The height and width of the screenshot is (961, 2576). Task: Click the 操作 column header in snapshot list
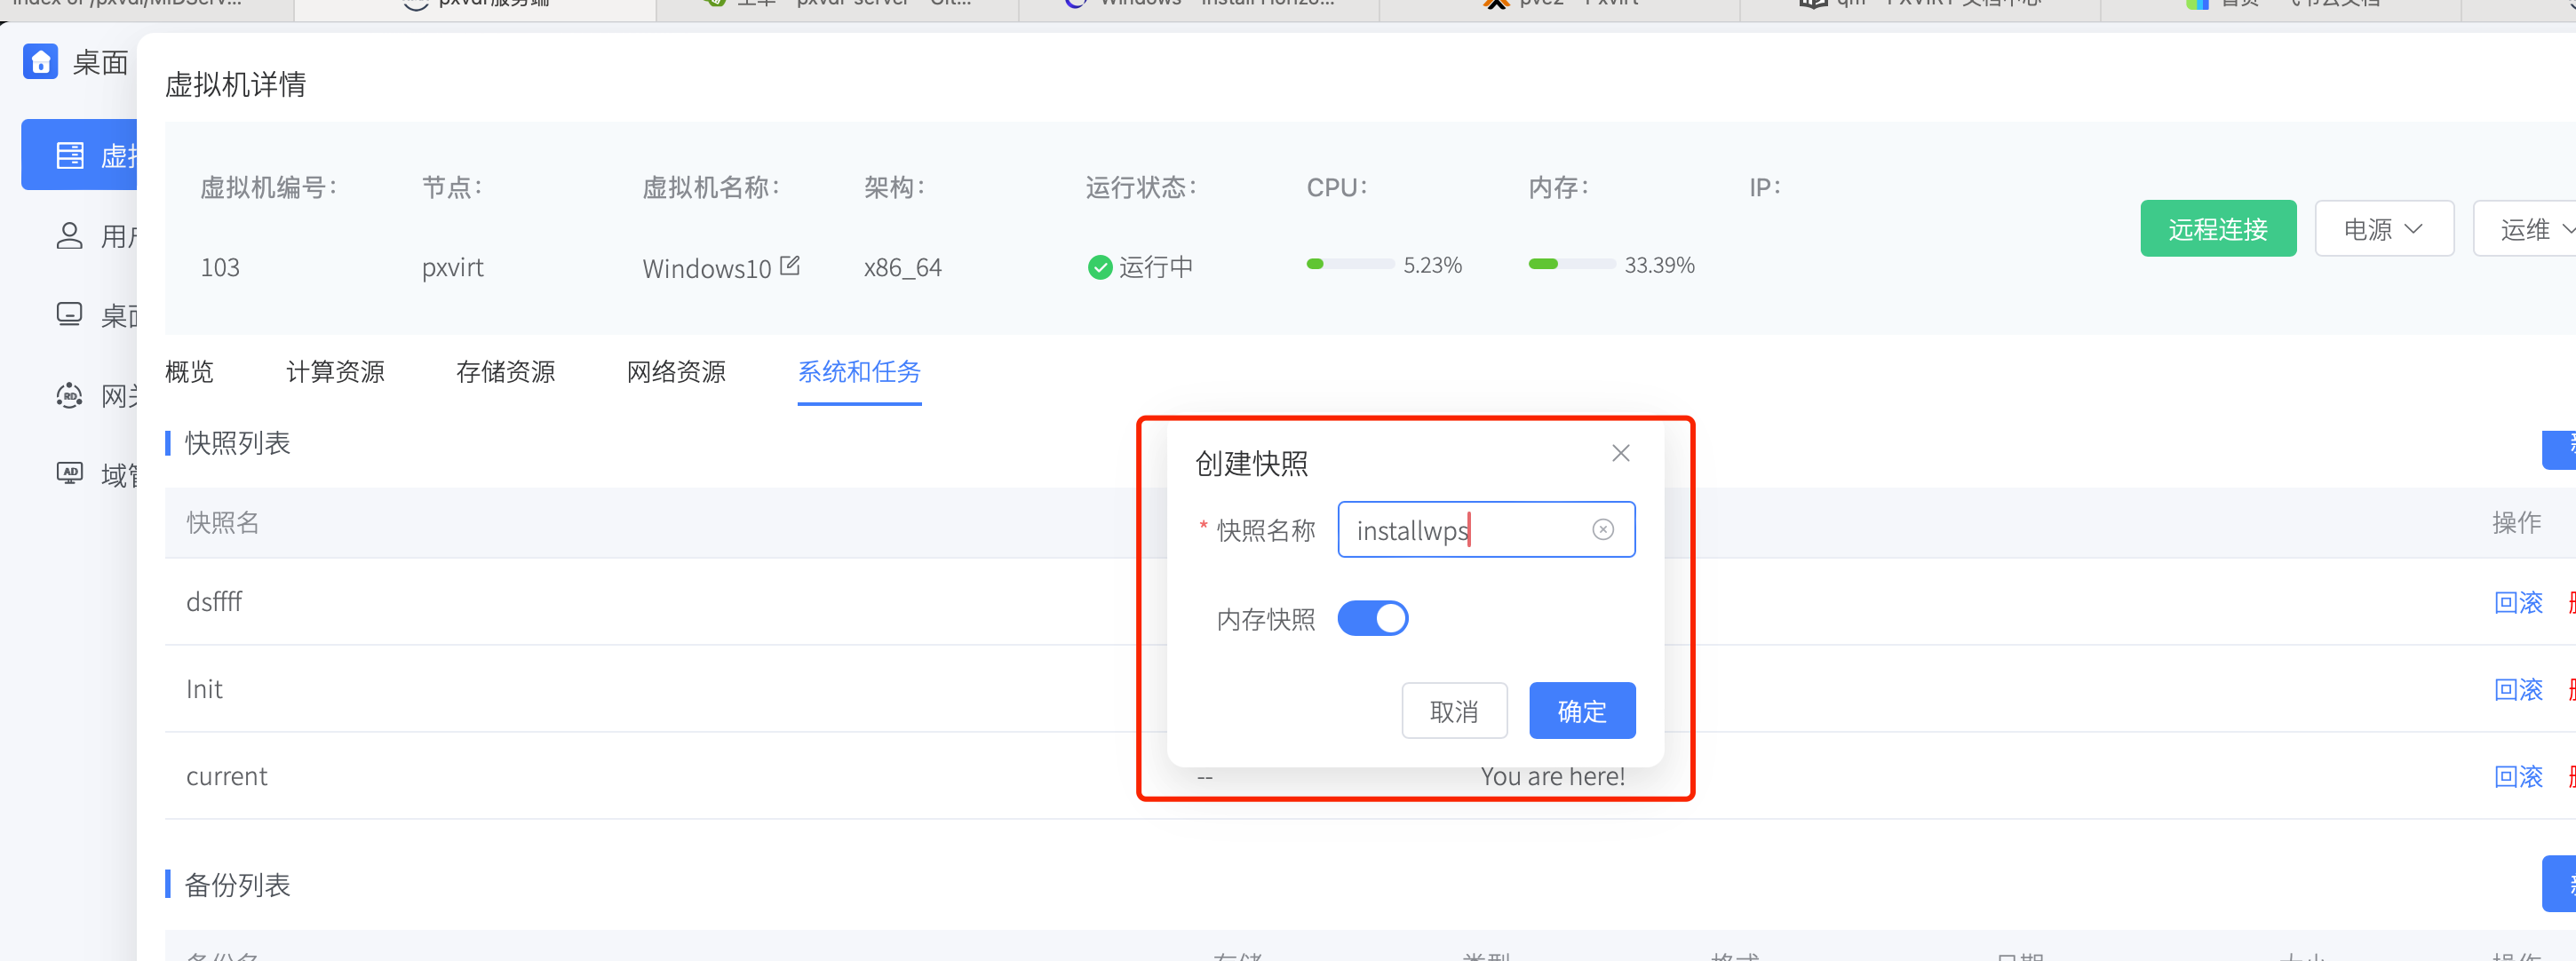point(2516,522)
